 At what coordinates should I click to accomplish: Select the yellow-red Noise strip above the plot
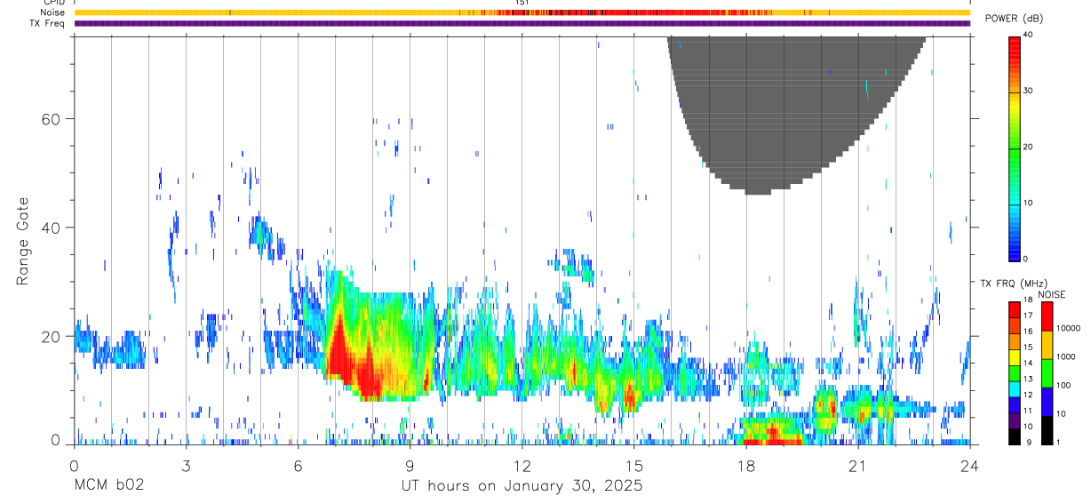pyautogui.click(x=522, y=12)
